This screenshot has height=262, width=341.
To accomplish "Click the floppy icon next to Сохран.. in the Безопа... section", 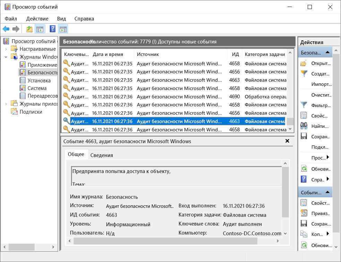I will click(304, 136).
